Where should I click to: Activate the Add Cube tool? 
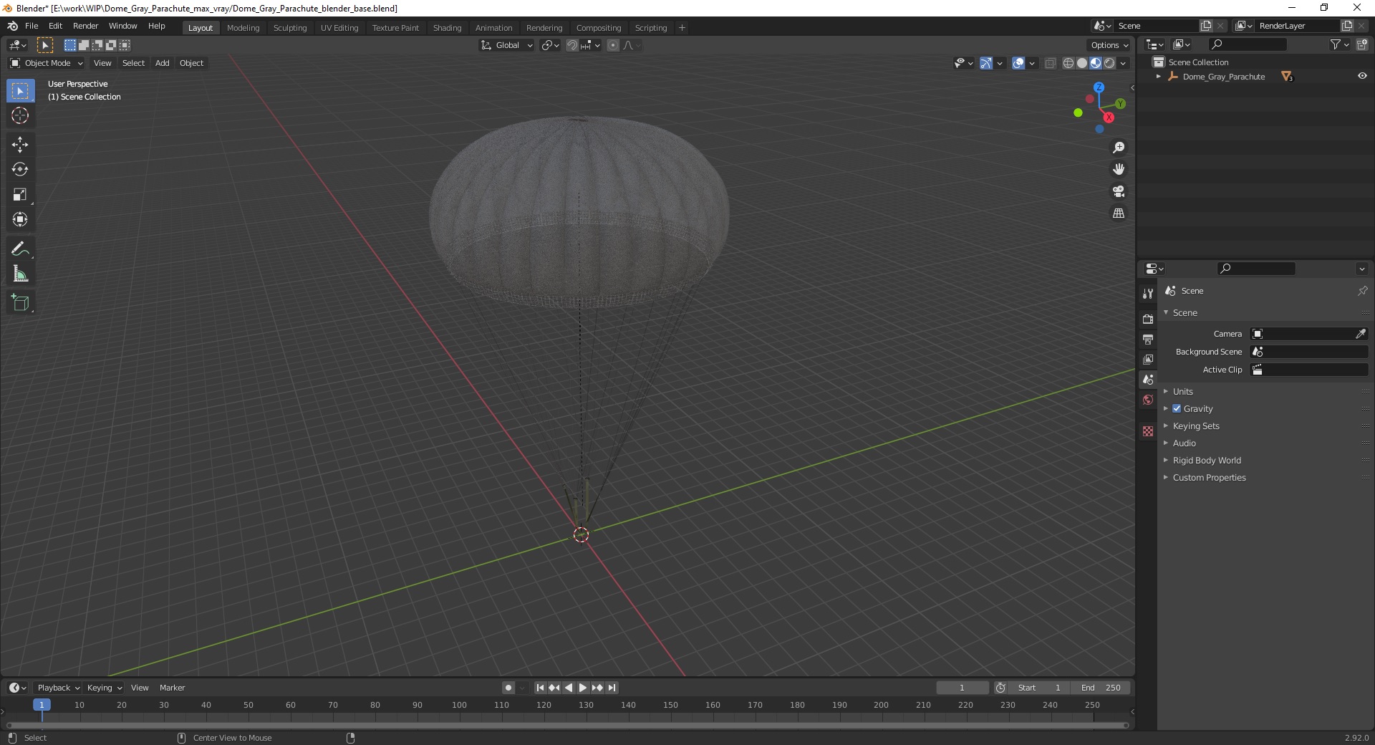pyautogui.click(x=20, y=303)
